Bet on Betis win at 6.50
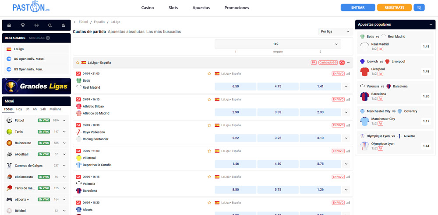The height and width of the screenshot is (215, 438). pyautogui.click(x=236, y=87)
